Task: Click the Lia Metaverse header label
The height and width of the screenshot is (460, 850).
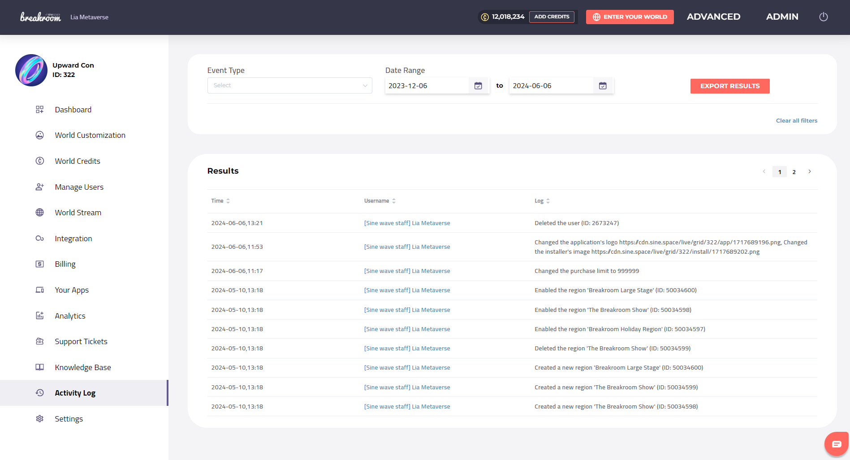Action: pos(89,17)
